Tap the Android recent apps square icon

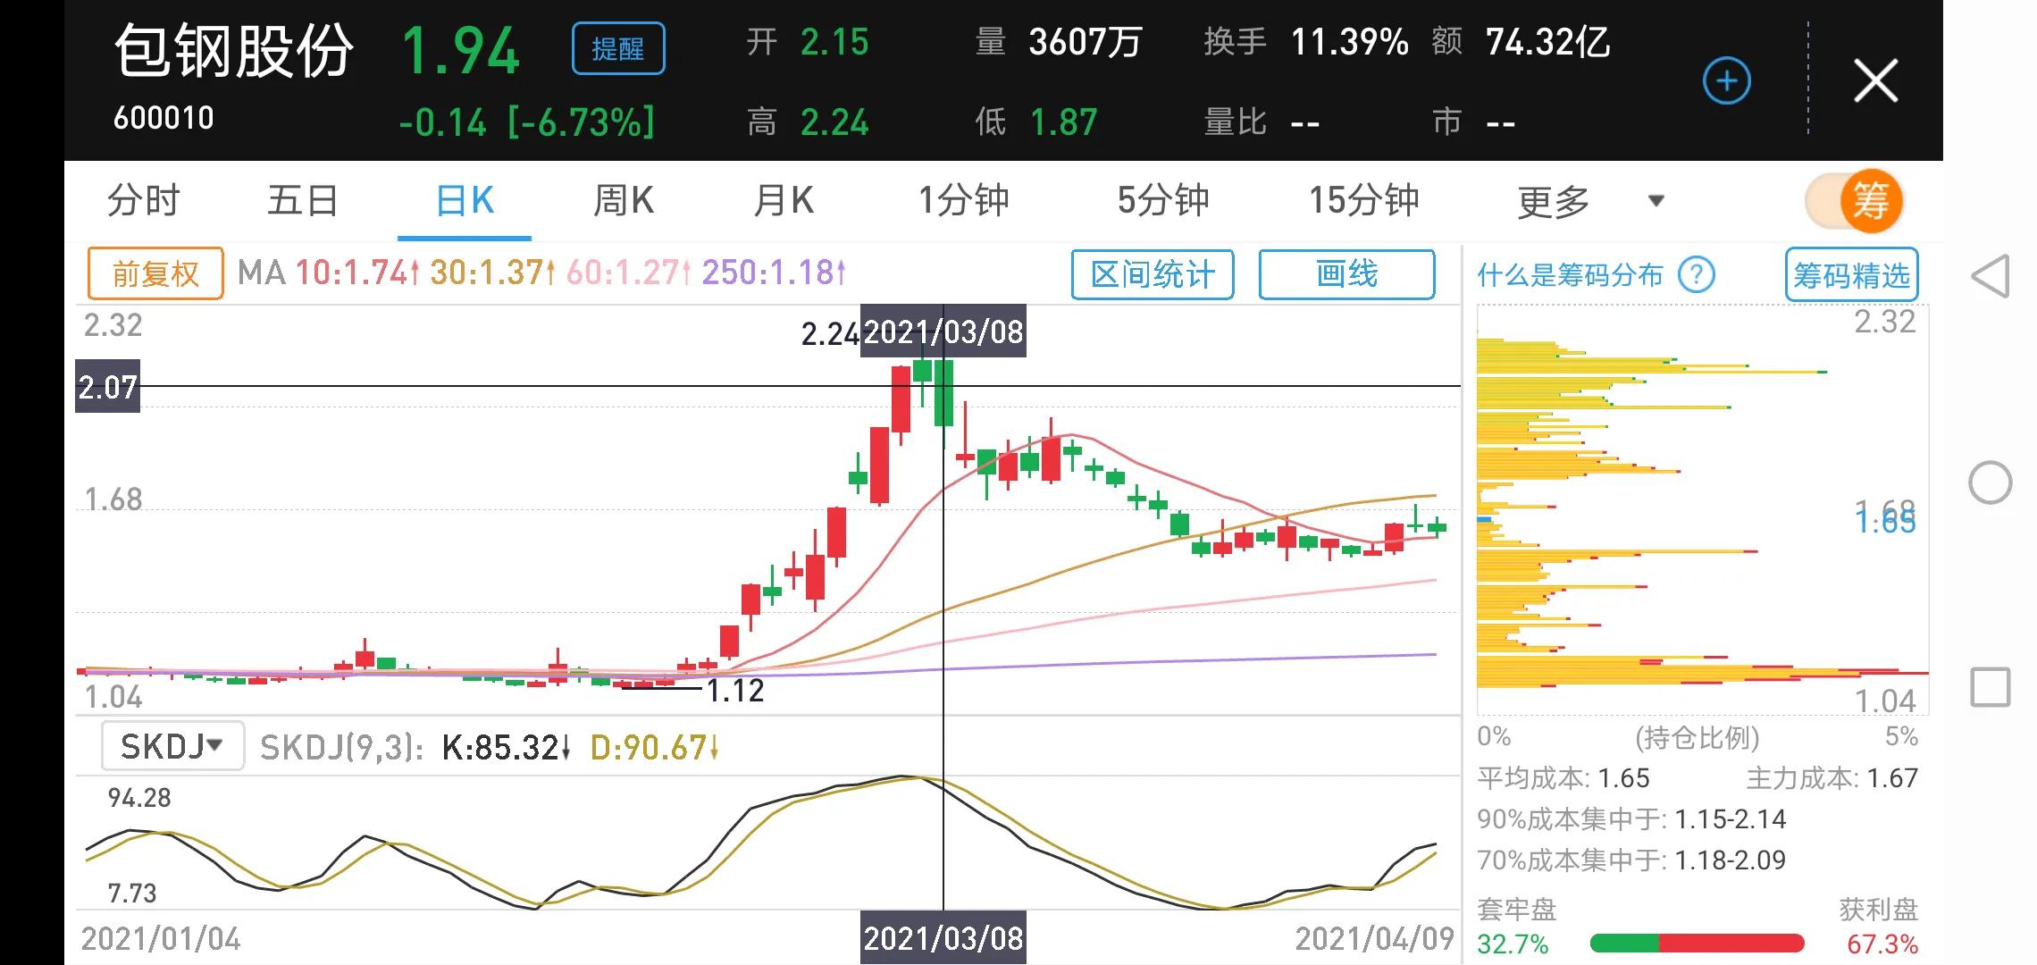(1990, 688)
